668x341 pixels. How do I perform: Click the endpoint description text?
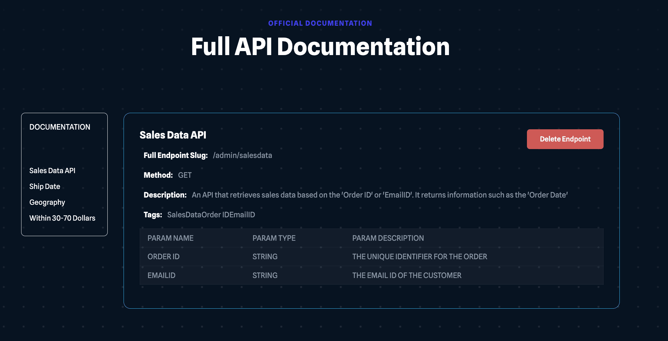tap(380, 195)
